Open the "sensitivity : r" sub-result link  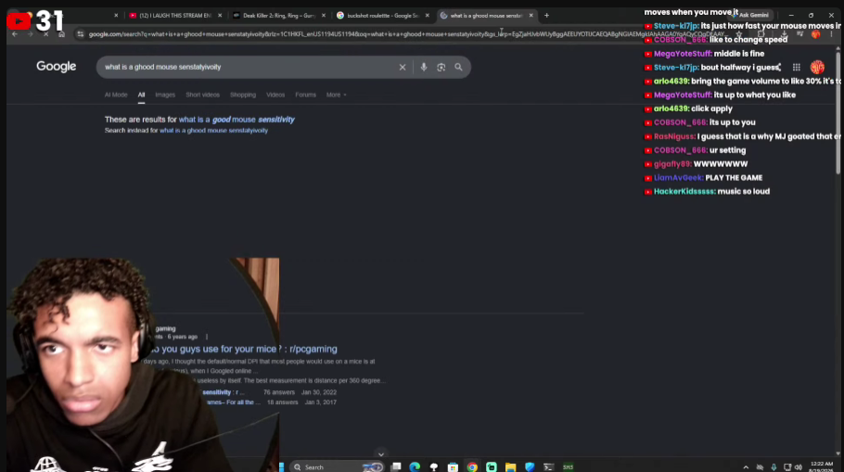[224, 392]
